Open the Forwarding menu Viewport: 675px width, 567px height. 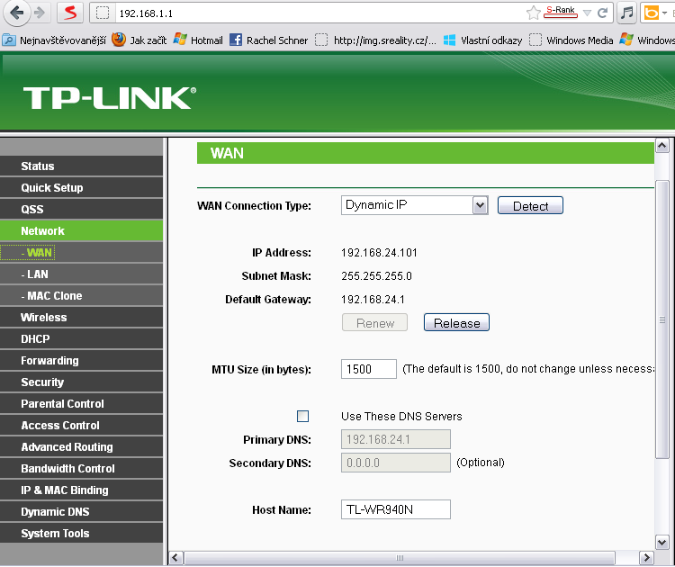point(81,360)
